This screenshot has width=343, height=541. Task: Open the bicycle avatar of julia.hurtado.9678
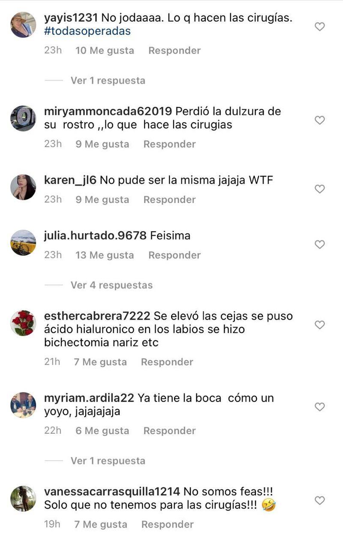point(23,243)
